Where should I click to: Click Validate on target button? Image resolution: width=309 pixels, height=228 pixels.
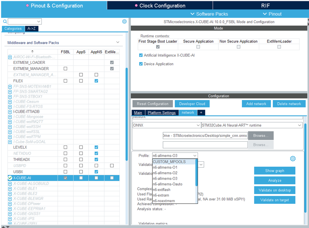[275, 200]
